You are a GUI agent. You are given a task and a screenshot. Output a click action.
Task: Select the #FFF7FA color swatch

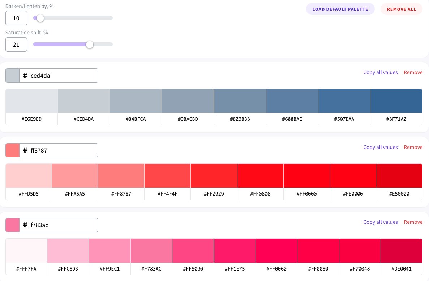26,250
